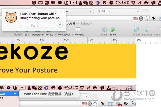This screenshot has width=161, height=107.
Task: Click the person silhouette icon in lower menu bar
Action: coord(109,88)
